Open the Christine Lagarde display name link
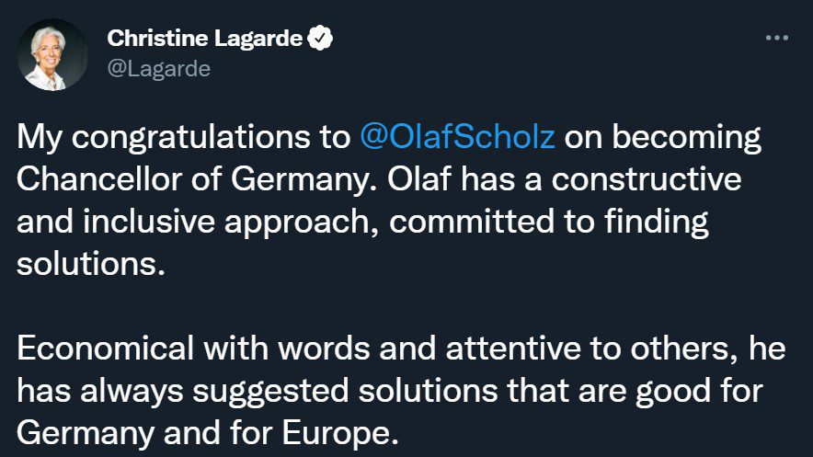The width and height of the screenshot is (813, 457). tap(205, 38)
